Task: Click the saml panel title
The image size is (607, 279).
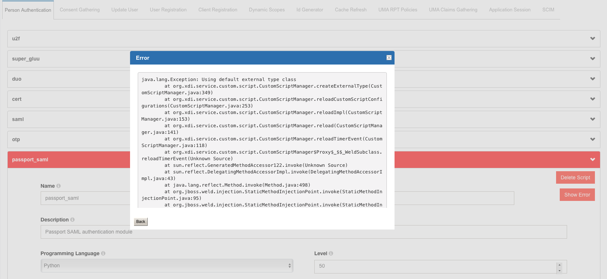Action: pyautogui.click(x=18, y=119)
